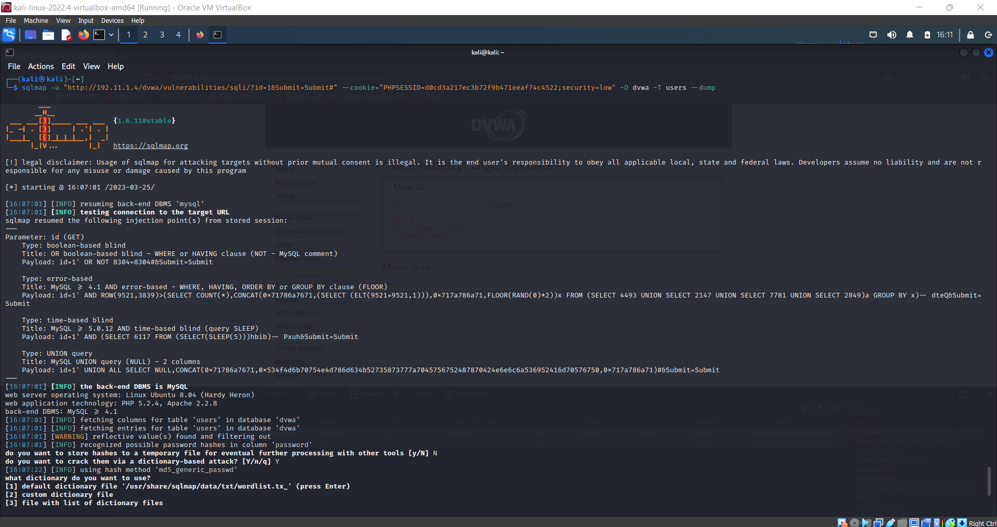
Task: Open the Devices menu in VirtualBox
Action: coord(112,20)
